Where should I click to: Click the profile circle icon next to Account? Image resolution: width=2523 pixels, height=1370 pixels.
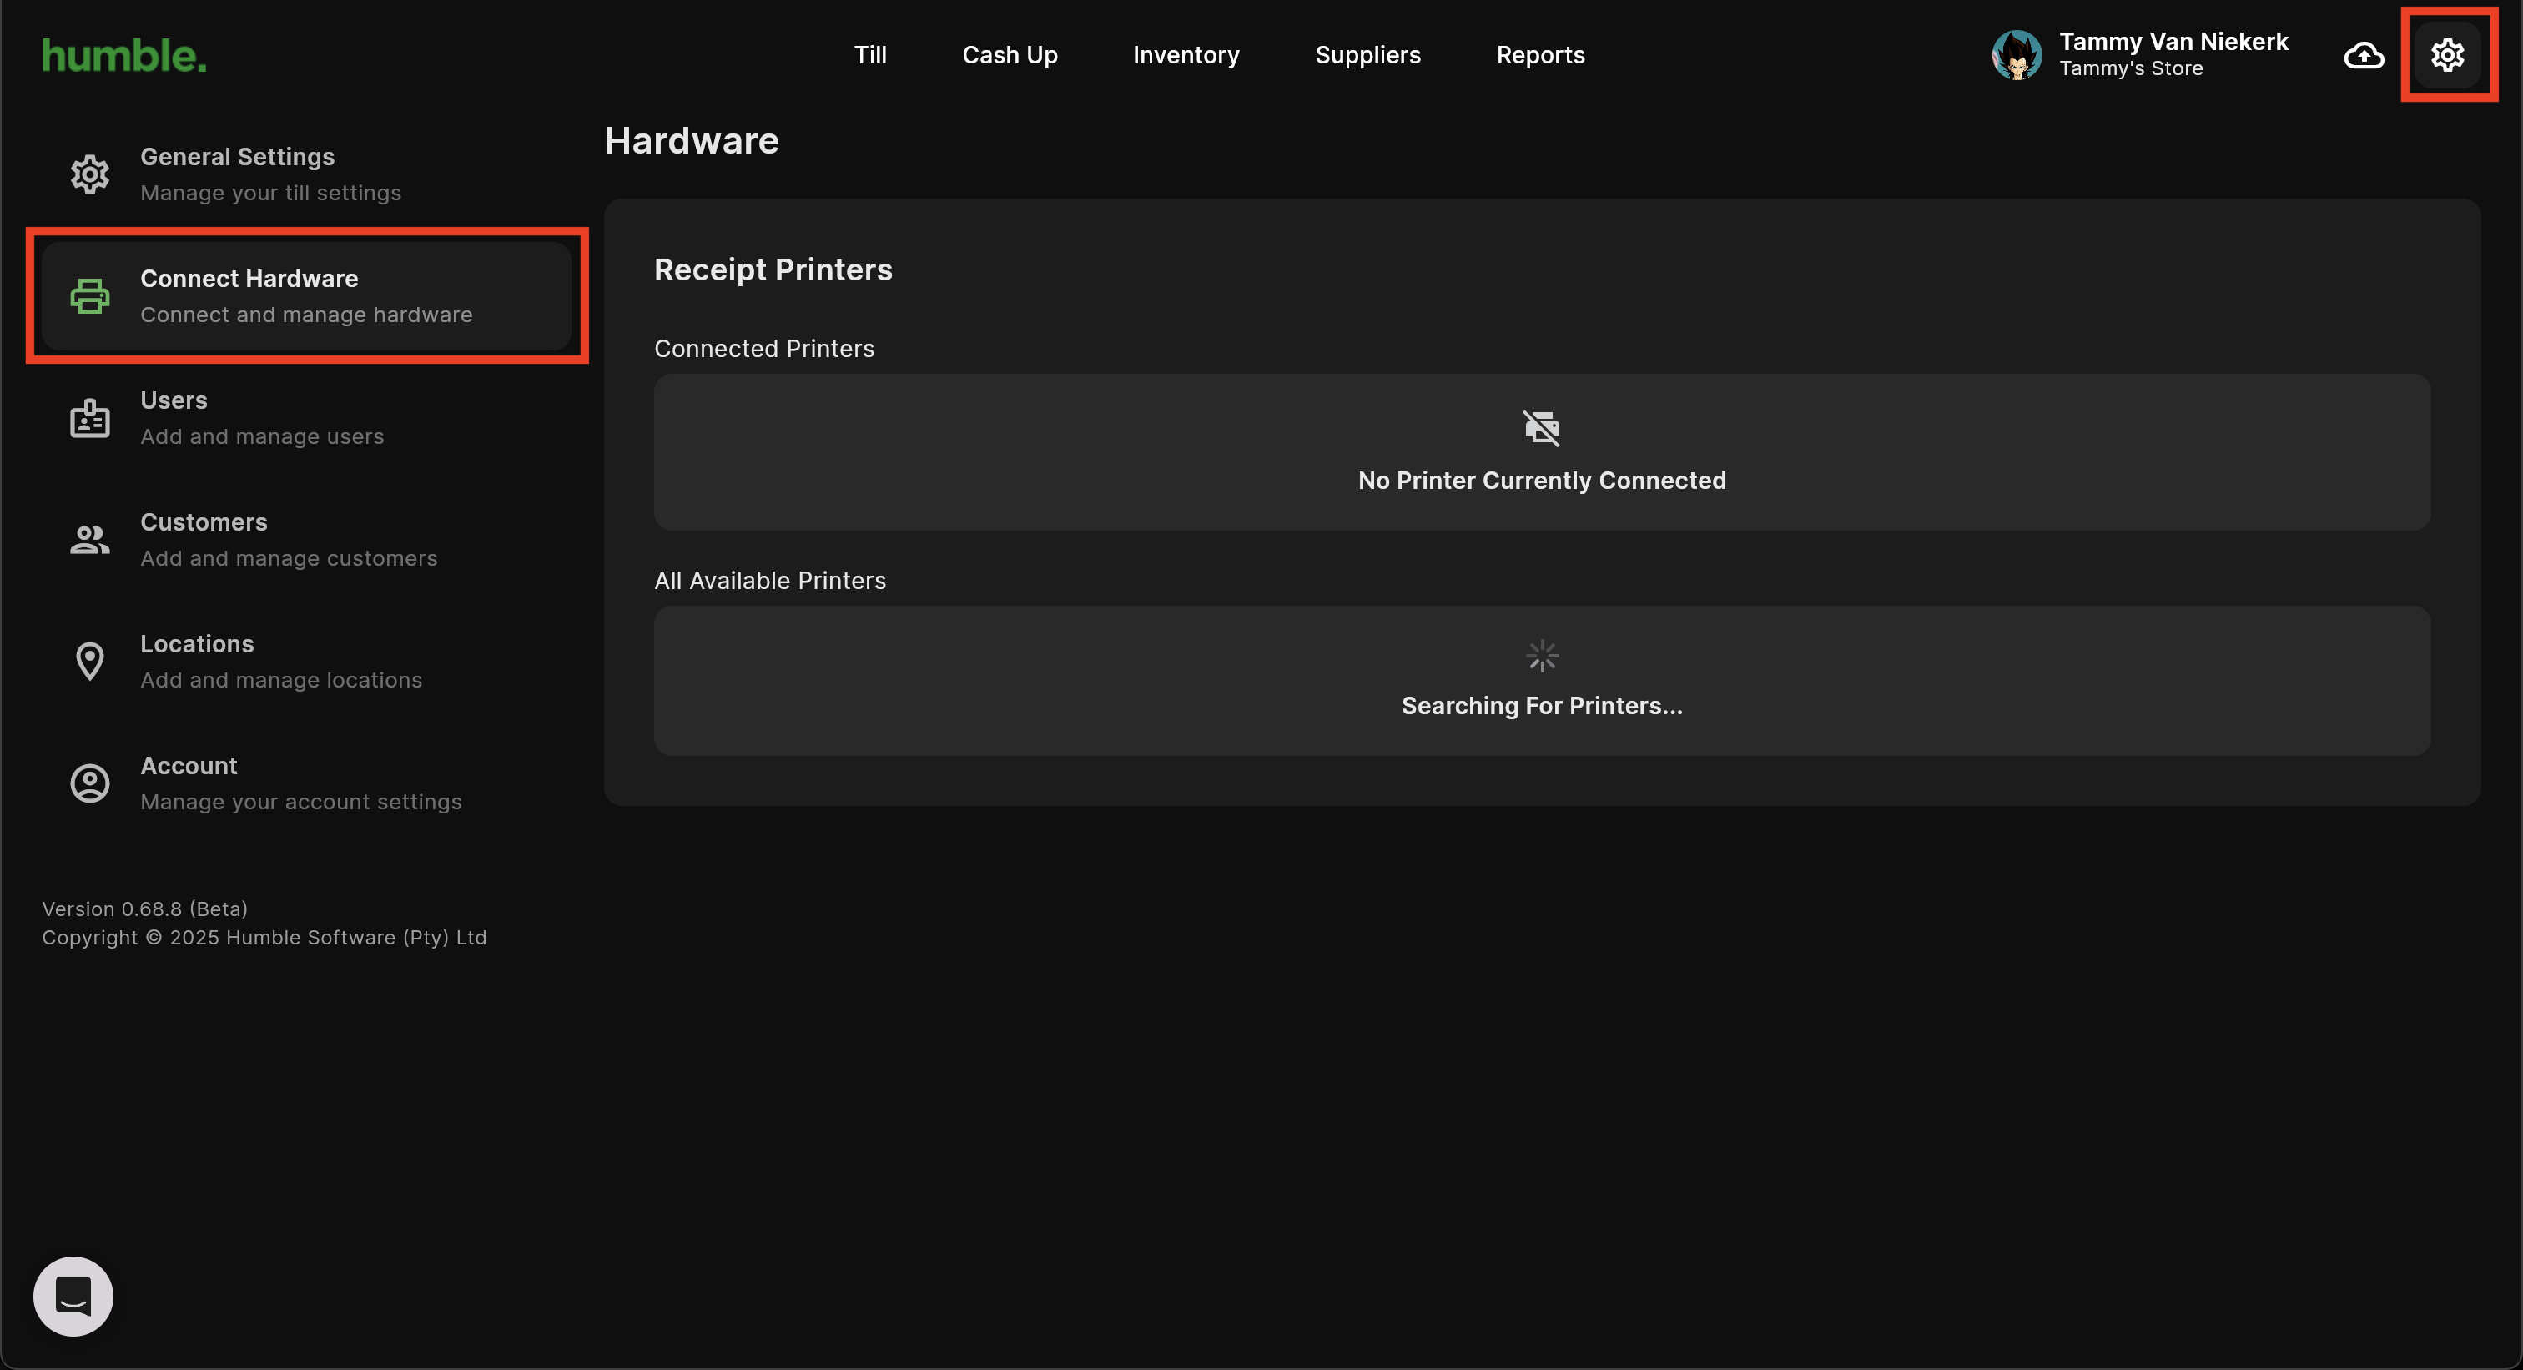coord(90,783)
